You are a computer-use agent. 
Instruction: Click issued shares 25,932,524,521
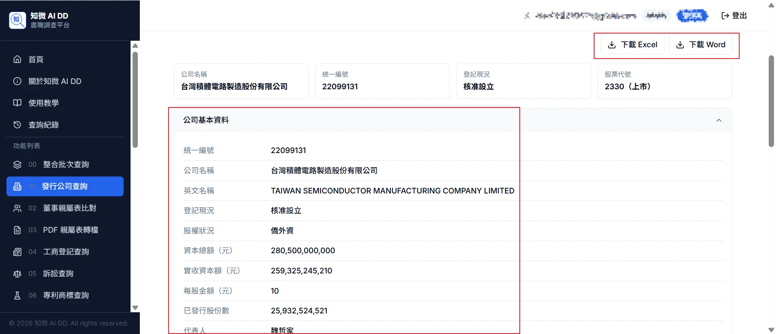(x=299, y=311)
